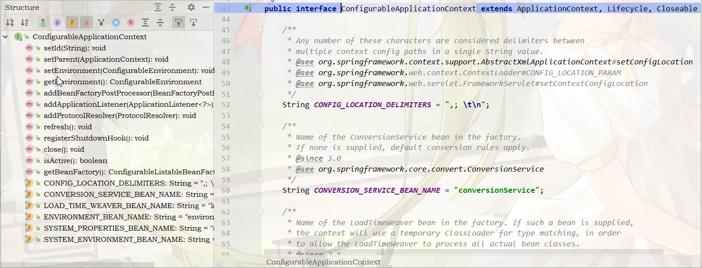Select ConfigurableApplicationContext root in Structure tree
Viewport: 702px width, 268px height.
tap(89, 37)
